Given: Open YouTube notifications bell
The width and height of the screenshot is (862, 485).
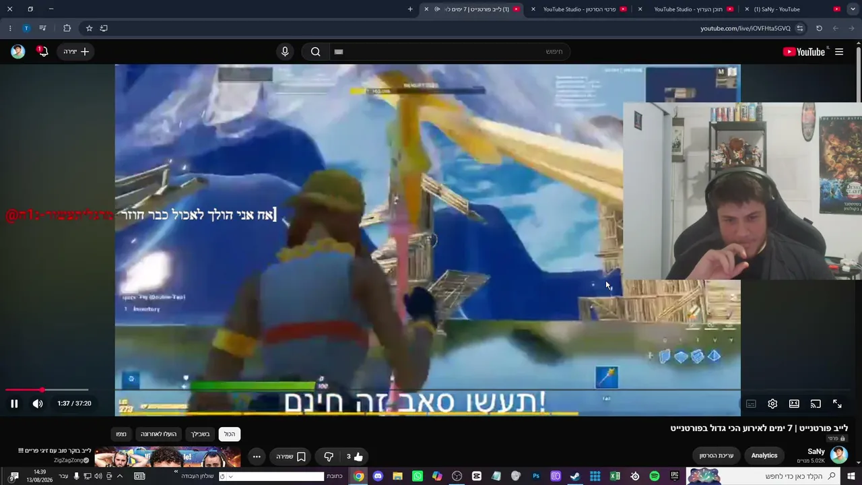Looking at the screenshot, I should point(42,52).
